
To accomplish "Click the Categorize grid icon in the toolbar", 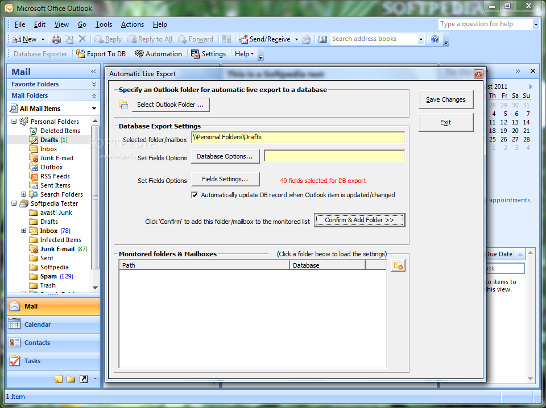I will pyautogui.click(x=227, y=39).
